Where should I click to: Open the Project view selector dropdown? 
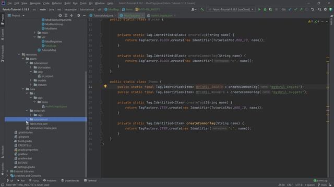coord(16,16)
